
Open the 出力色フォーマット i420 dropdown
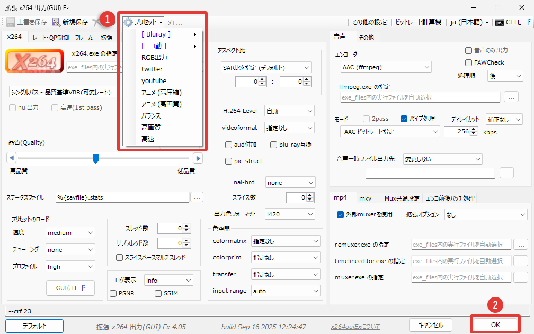[x=290, y=214]
